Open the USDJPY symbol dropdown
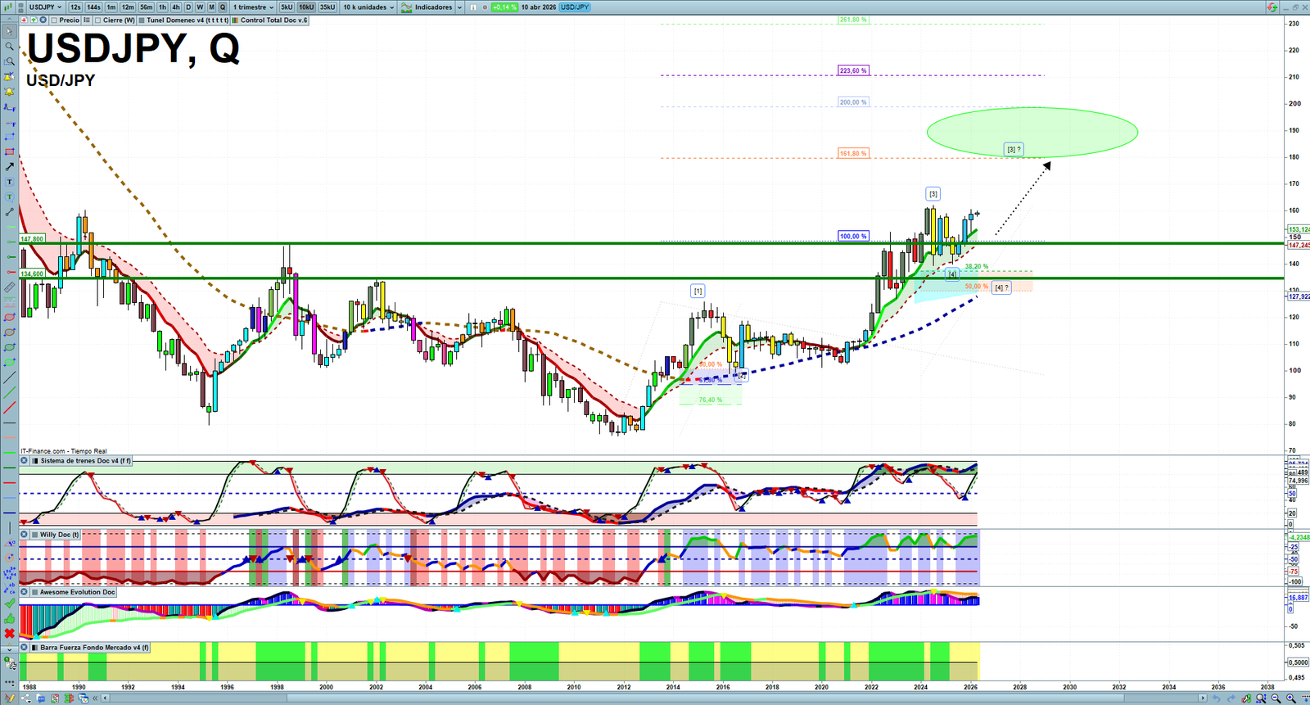The image size is (1310, 705). click(45, 7)
